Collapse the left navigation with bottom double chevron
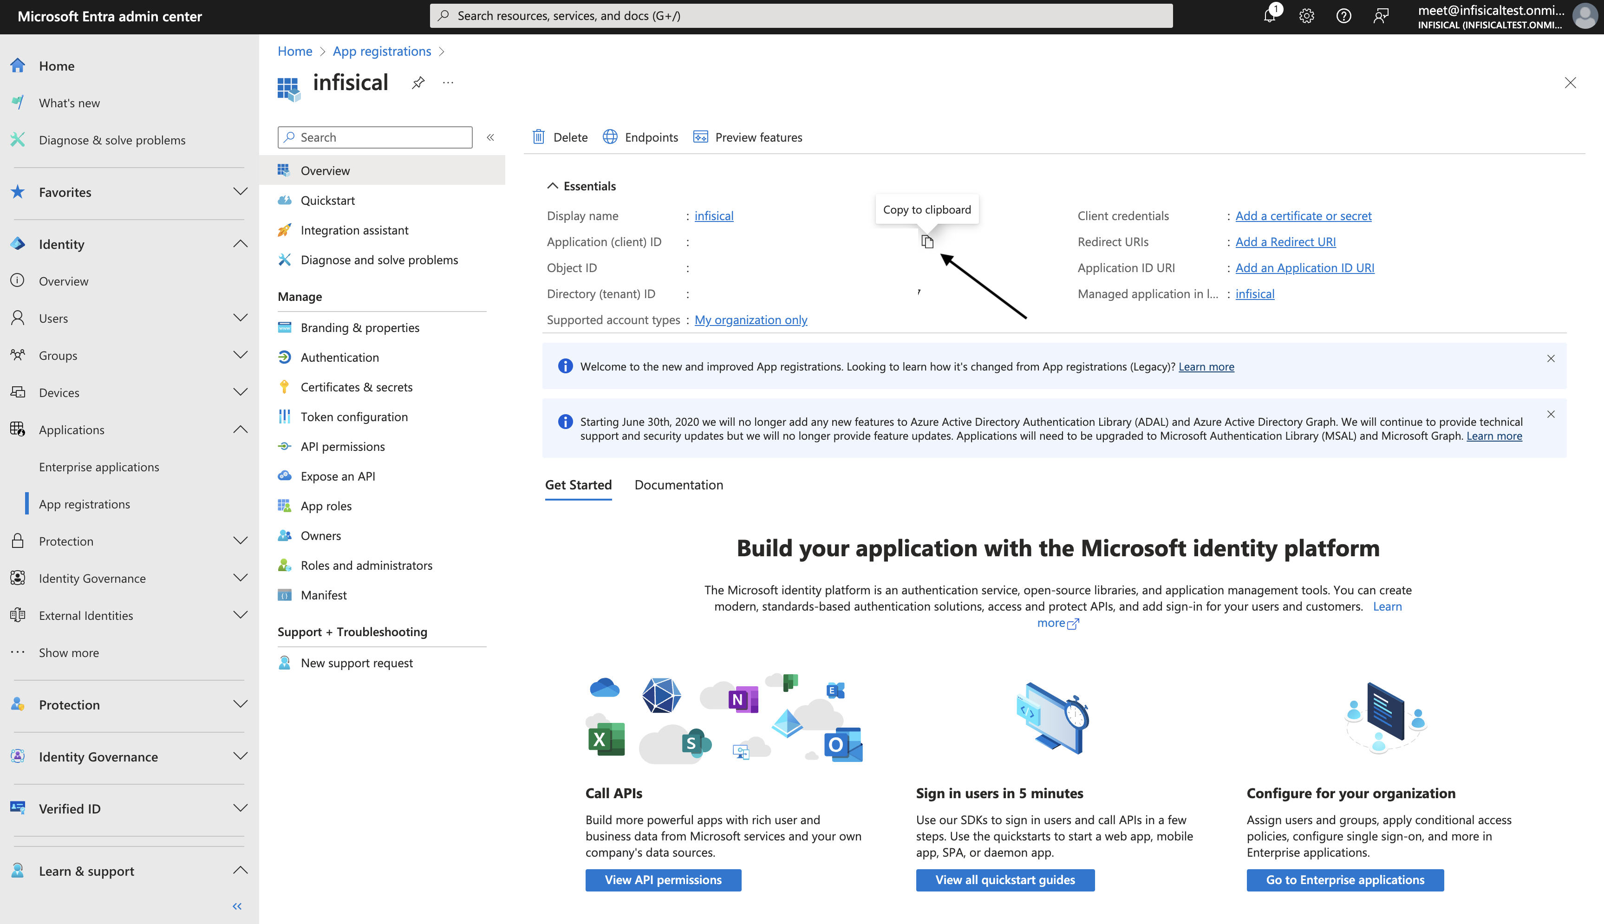 click(237, 906)
